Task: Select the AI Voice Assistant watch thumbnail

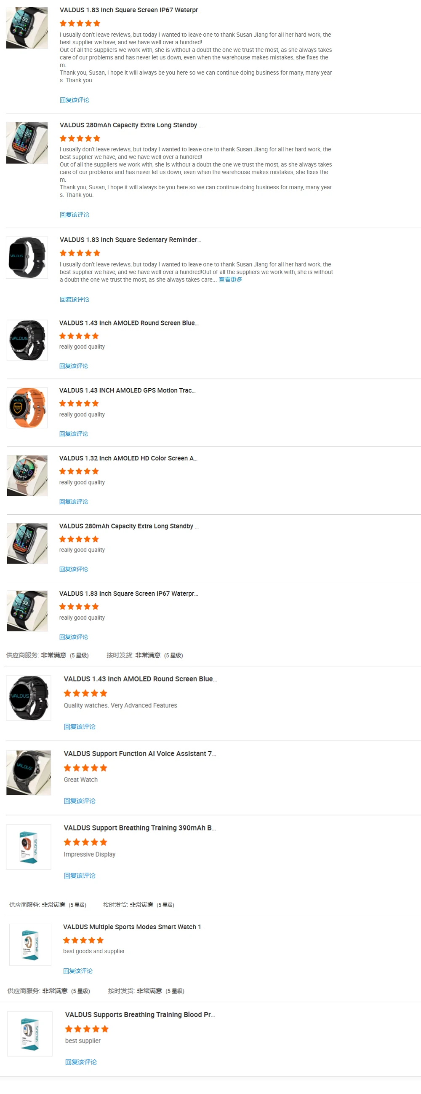Action: [28, 772]
